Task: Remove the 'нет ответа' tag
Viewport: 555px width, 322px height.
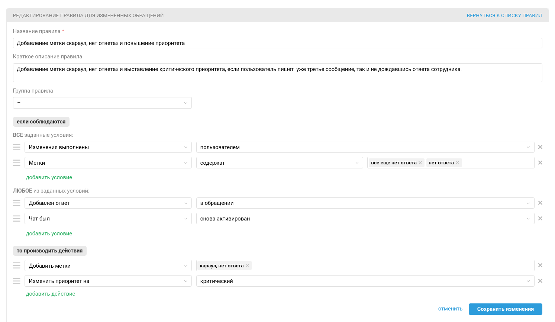Action: pyautogui.click(x=457, y=163)
